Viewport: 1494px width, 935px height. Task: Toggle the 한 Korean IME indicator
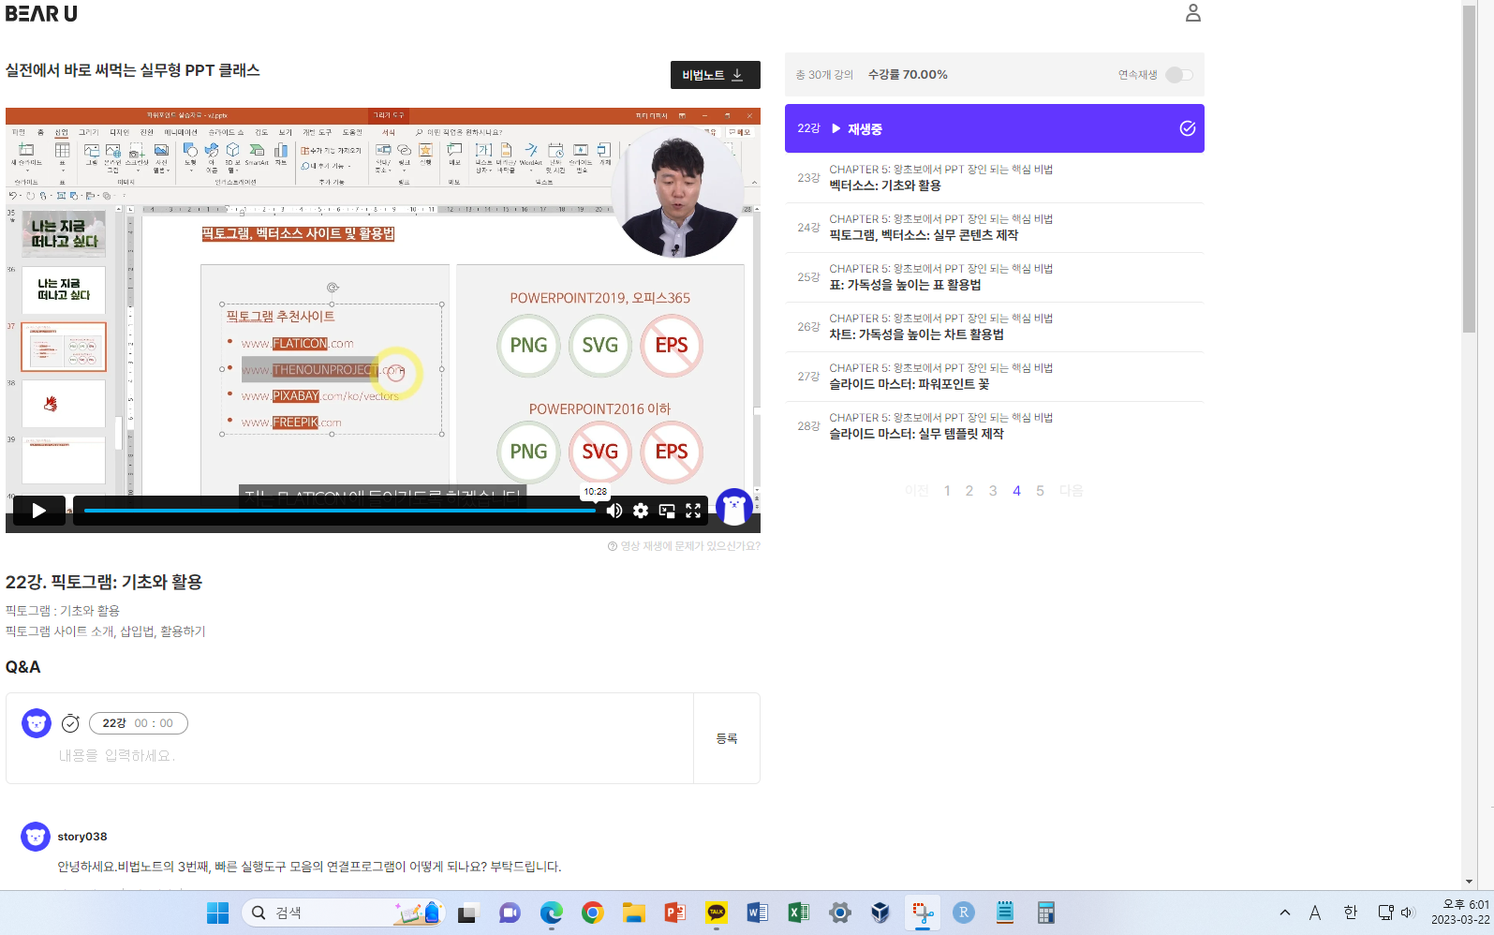pyautogui.click(x=1350, y=913)
